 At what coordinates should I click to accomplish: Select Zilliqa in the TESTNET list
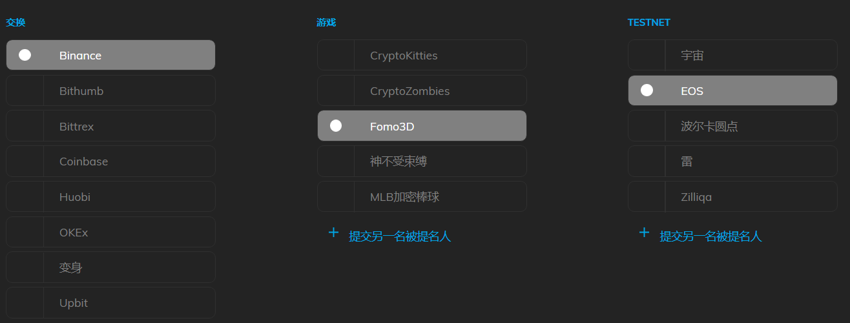point(732,197)
